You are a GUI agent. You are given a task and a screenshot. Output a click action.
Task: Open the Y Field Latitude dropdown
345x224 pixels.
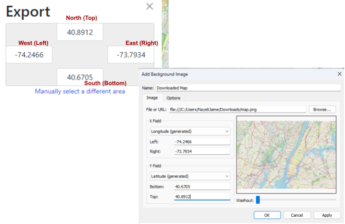coord(190,176)
